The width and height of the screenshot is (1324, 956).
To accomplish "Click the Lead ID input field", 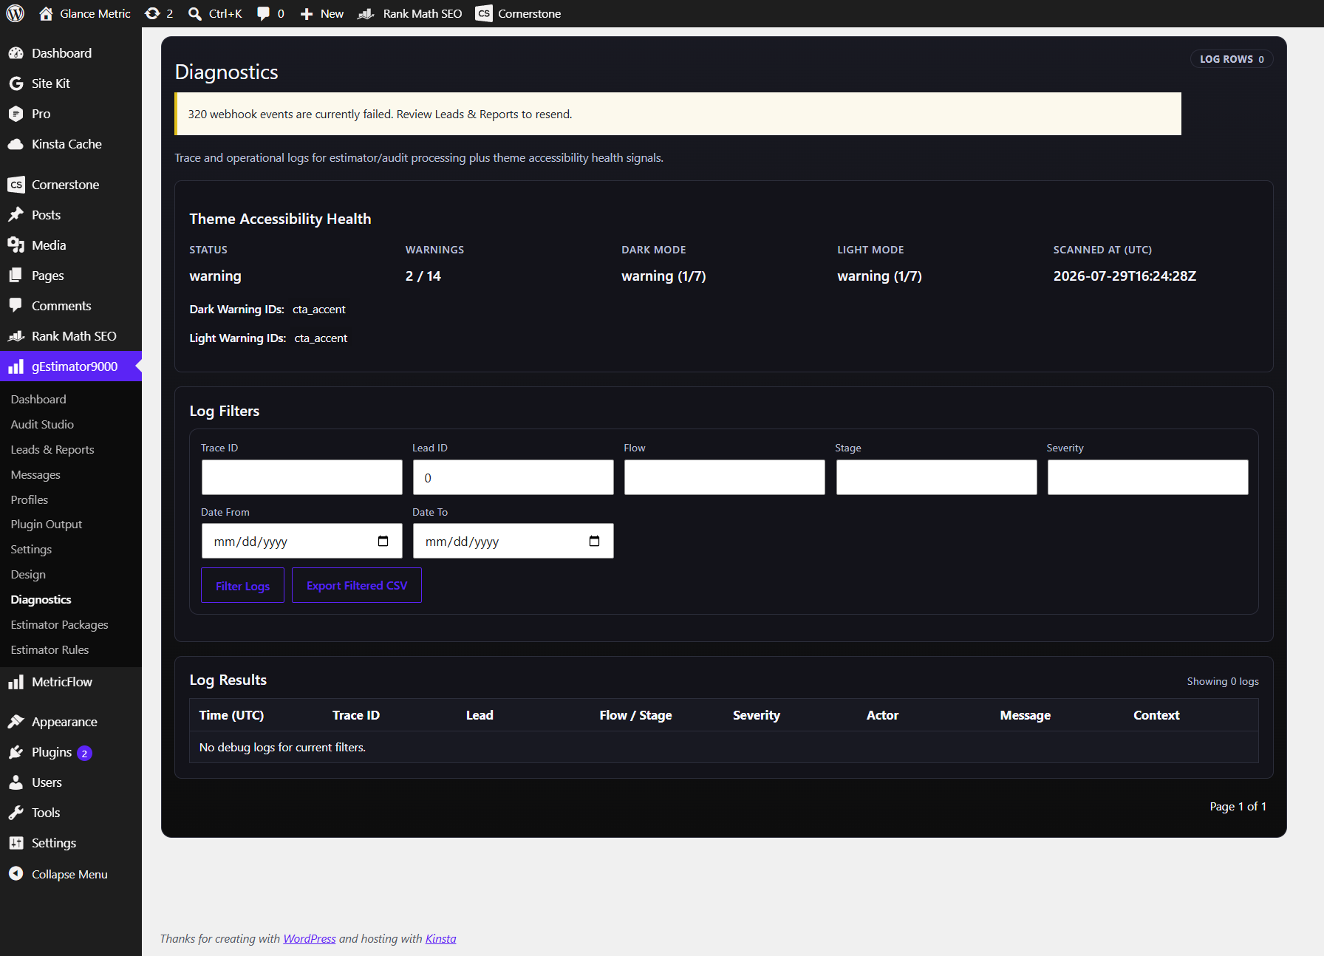I will pyautogui.click(x=513, y=477).
